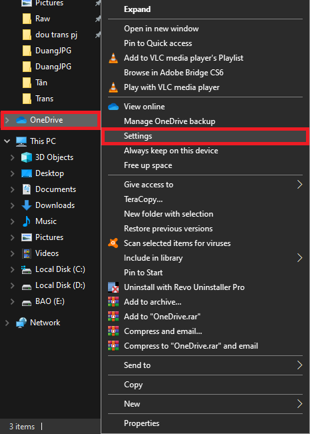Click the Music note icon
This screenshot has width=310, height=434.
point(27,221)
